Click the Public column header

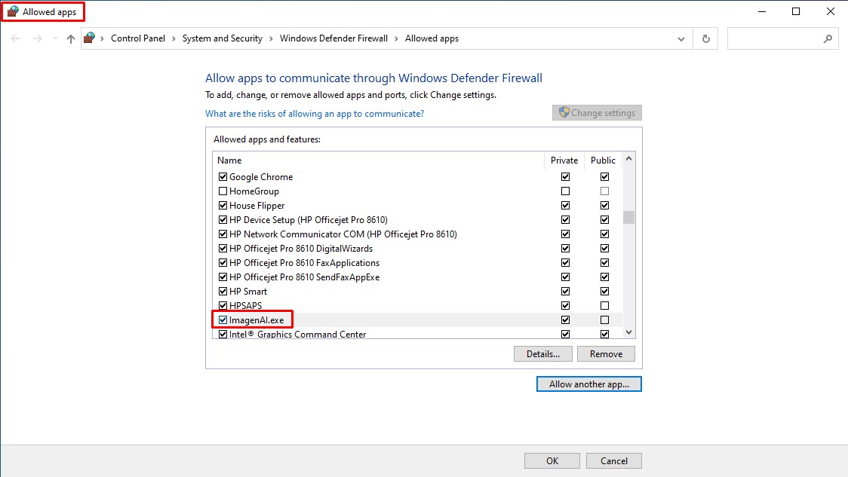(603, 161)
